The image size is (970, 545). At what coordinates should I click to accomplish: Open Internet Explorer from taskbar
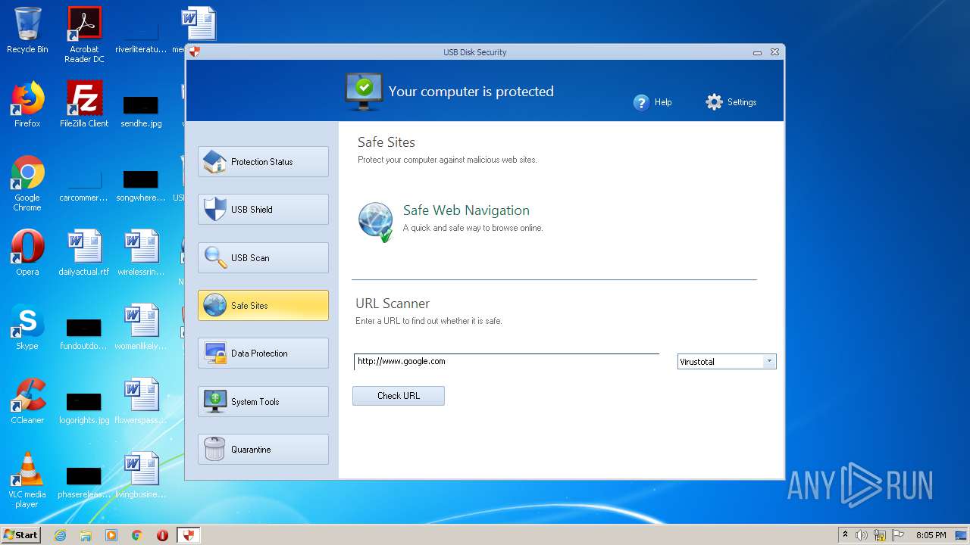[x=60, y=535]
